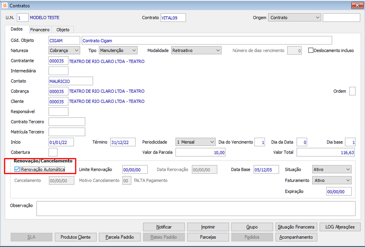Click the Responsável field

tap(59, 111)
